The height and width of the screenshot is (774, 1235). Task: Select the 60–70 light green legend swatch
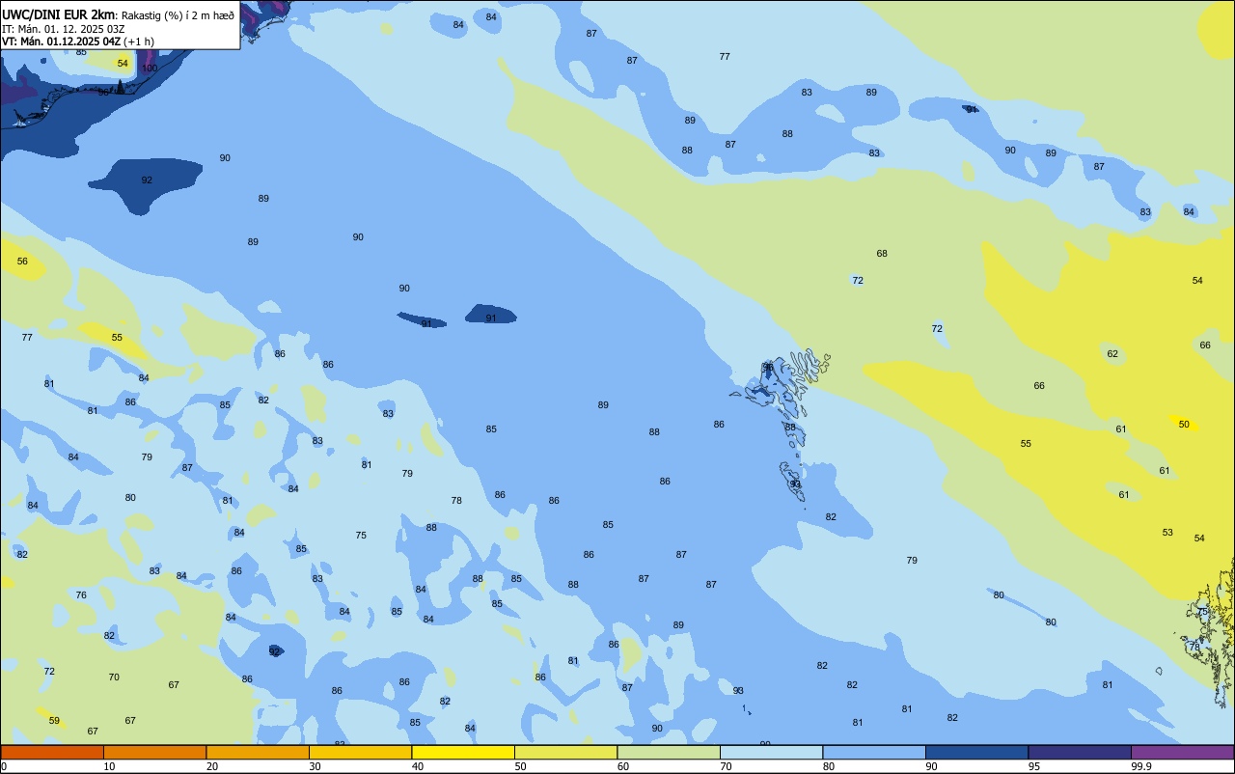pos(669,752)
